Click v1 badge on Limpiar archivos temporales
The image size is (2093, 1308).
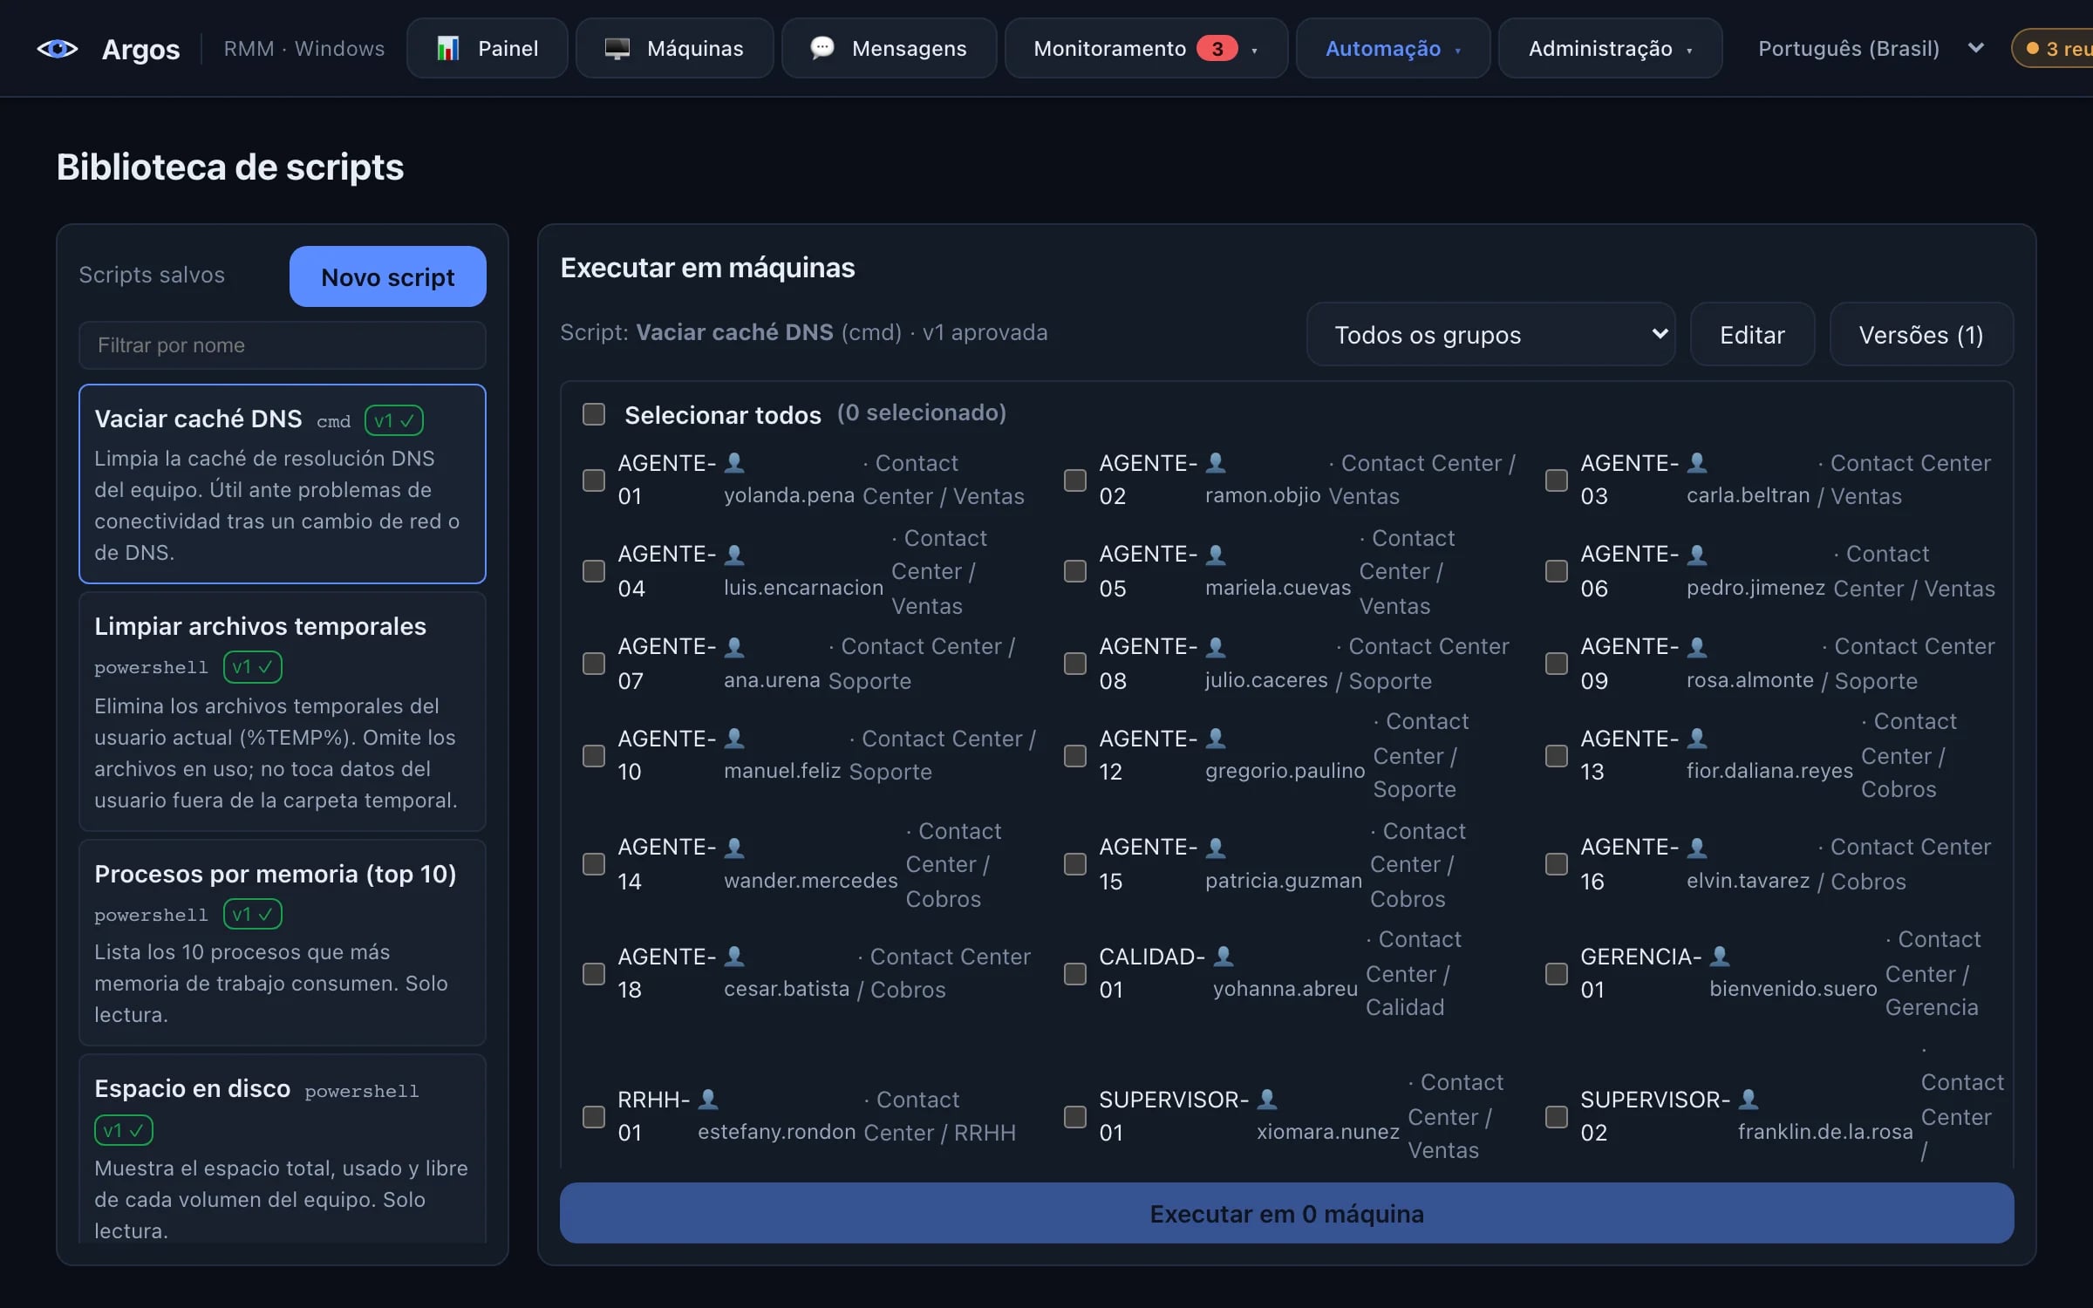tap(253, 667)
